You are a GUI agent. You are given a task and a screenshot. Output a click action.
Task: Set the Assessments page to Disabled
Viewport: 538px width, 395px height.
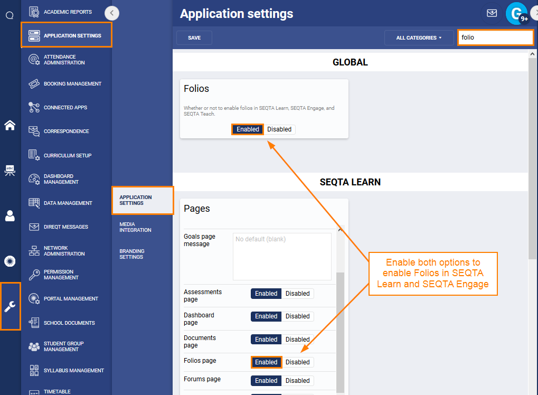297,293
